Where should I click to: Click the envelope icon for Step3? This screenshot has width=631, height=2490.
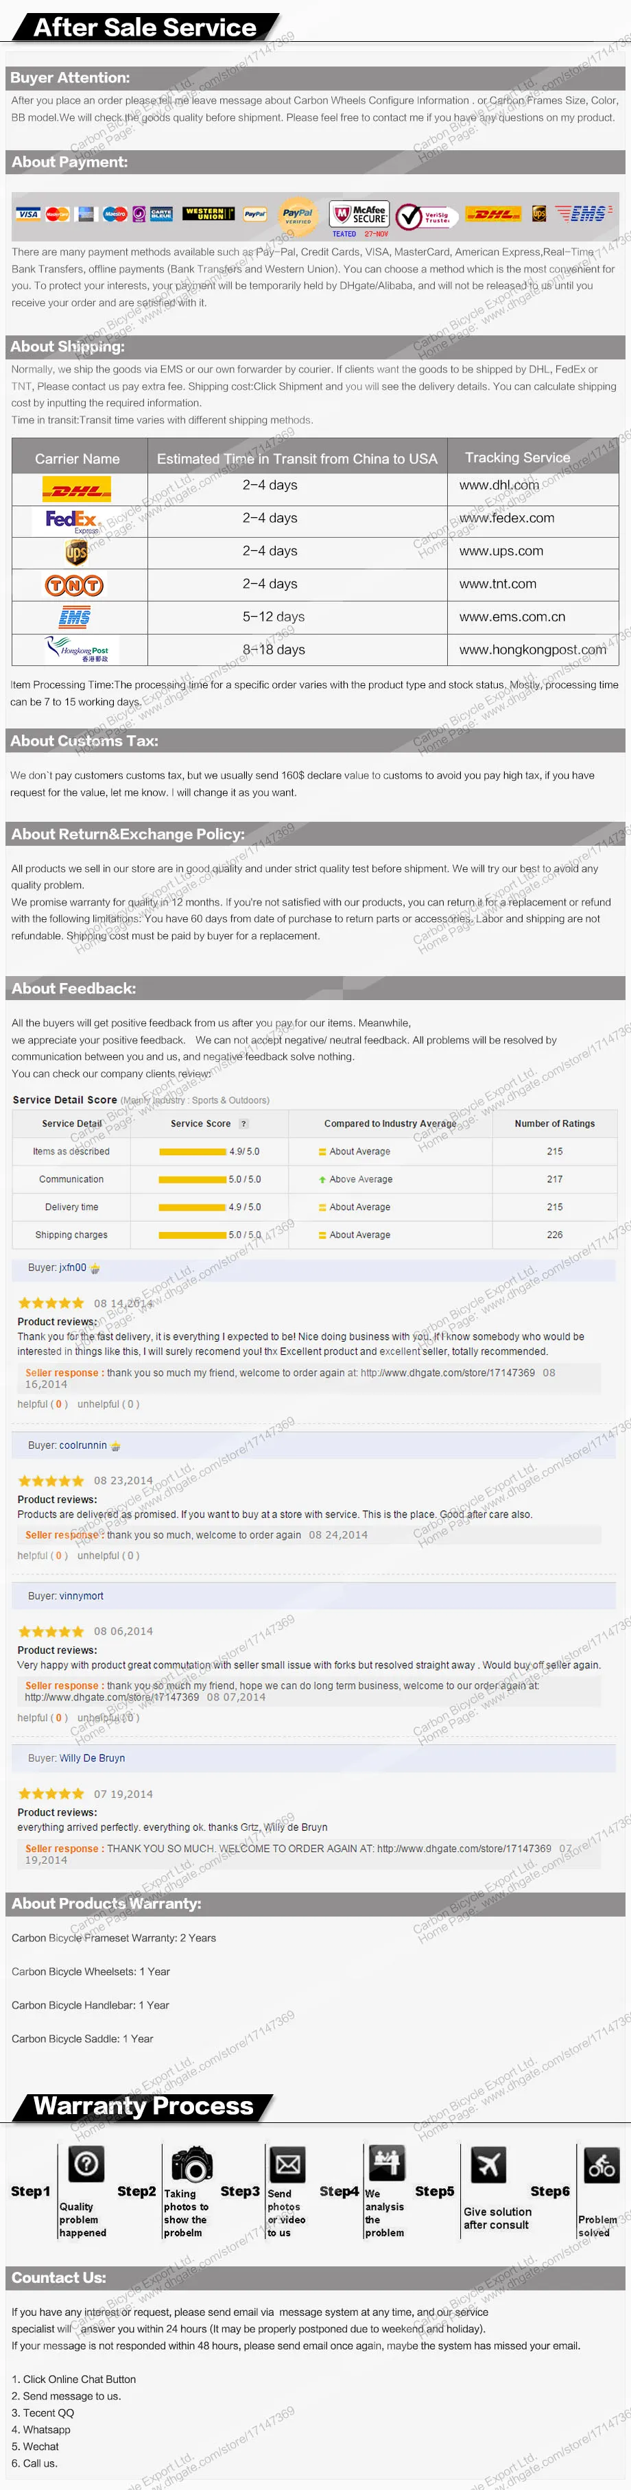(x=288, y=2163)
